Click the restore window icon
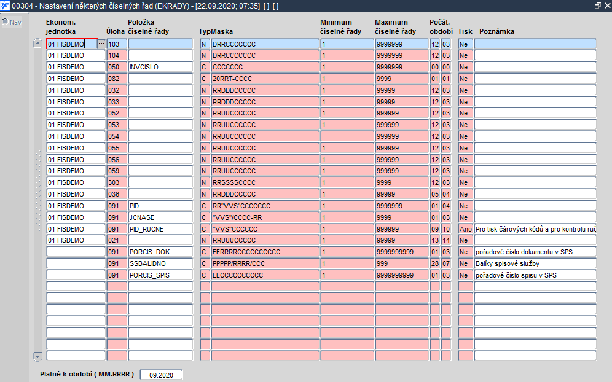The height and width of the screenshot is (382, 612). pyautogui.click(x=597, y=6)
